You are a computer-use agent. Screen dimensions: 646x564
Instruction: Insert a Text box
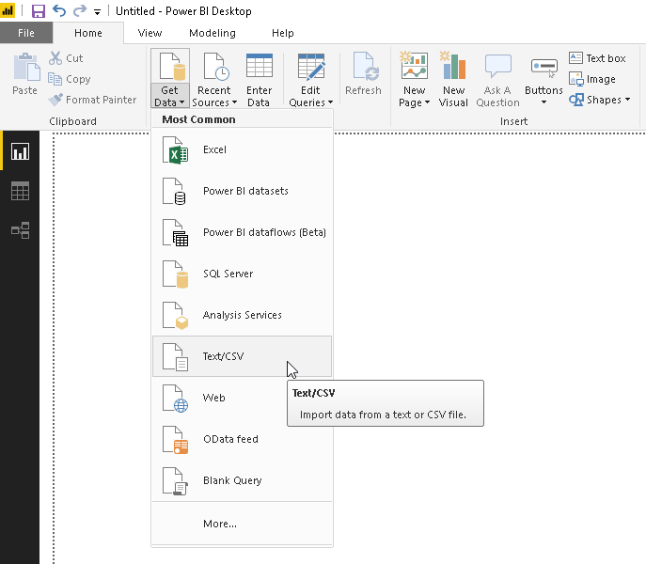point(597,58)
